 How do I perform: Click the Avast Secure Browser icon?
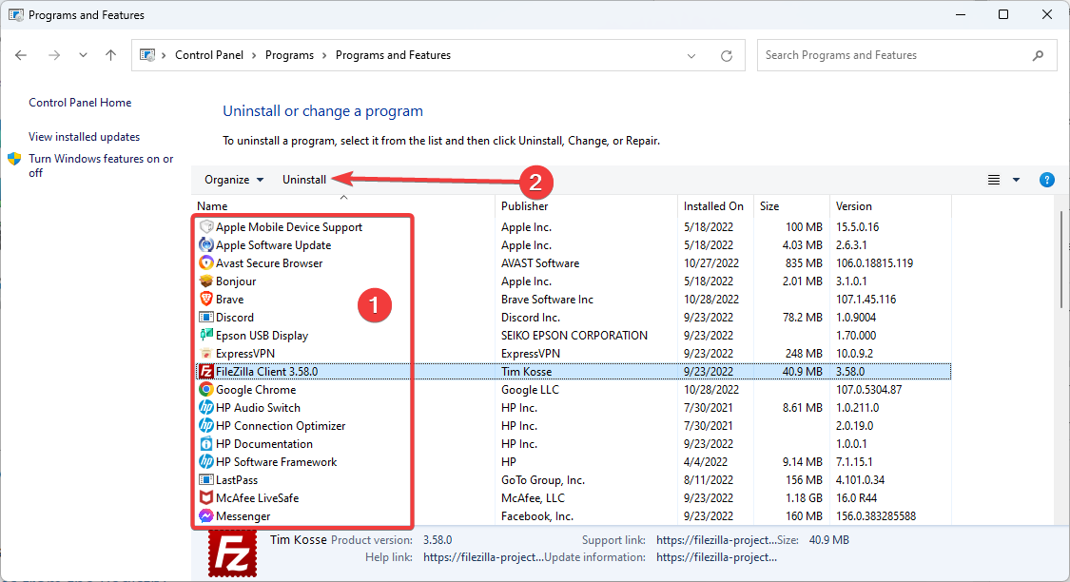click(206, 262)
